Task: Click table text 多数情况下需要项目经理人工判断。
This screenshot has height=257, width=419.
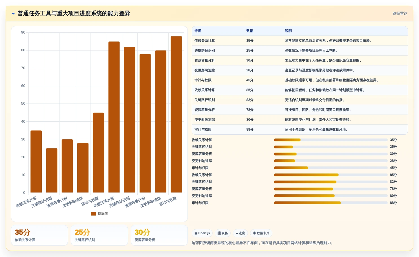Action: pos(312,50)
